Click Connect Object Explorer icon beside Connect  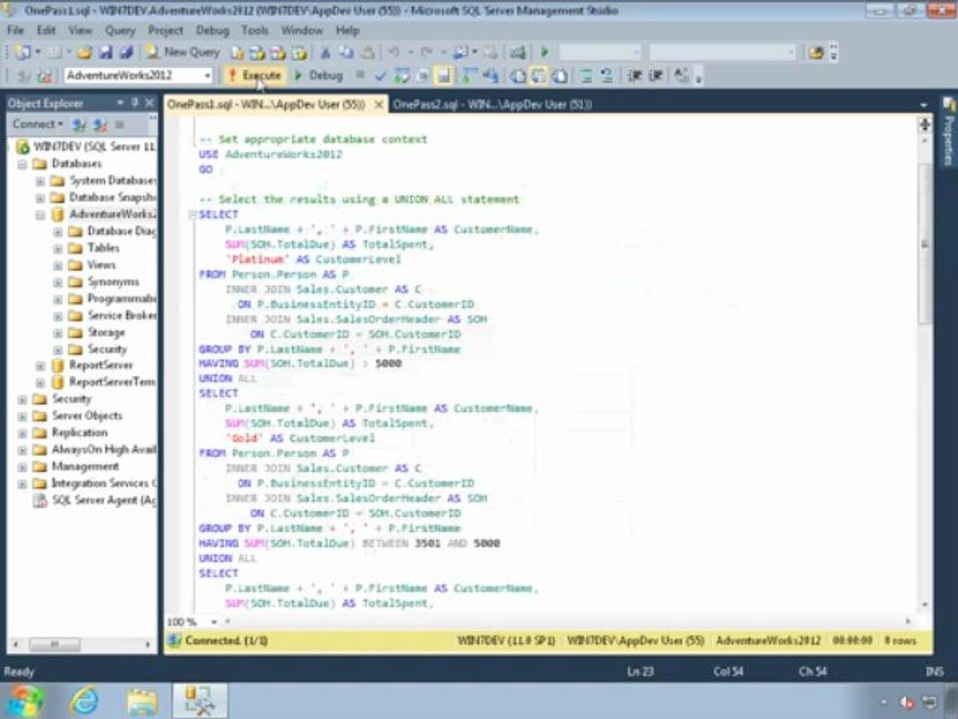pyautogui.click(x=79, y=125)
